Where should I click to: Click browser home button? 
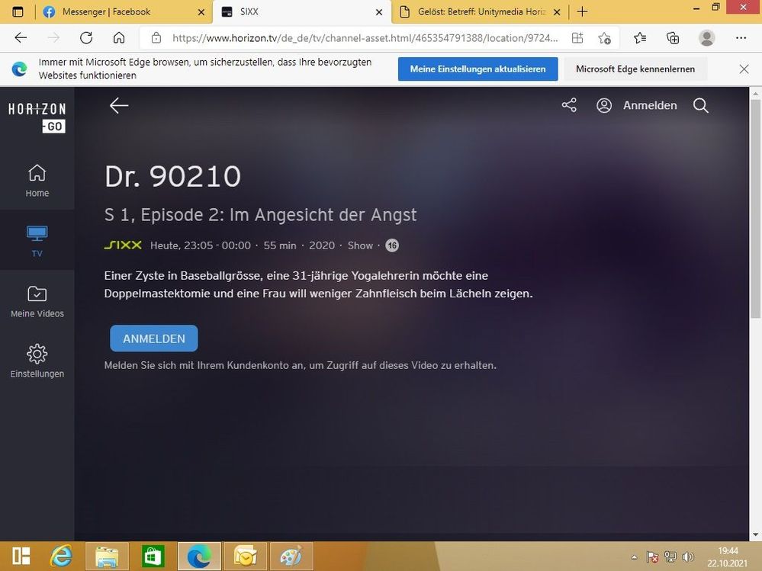pyautogui.click(x=119, y=38)
